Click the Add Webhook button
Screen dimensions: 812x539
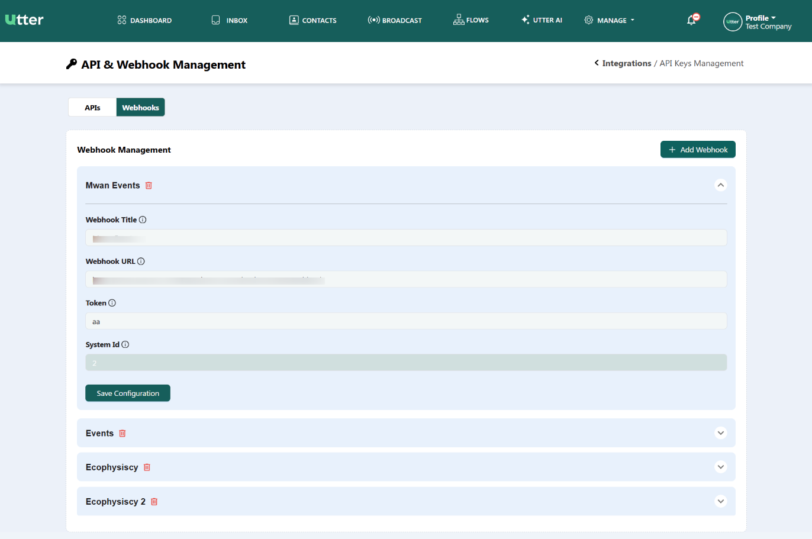(x=698, y=150)
